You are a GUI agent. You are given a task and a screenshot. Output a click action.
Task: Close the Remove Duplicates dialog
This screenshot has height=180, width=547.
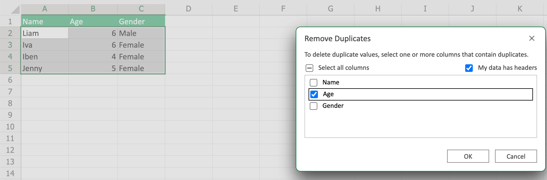click(x=532, y=38)
